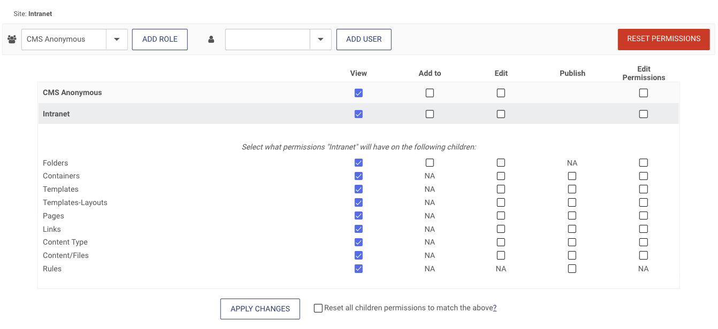Viewport: 718px width, 329px height.
Task: Check Reset all children permissions to match above
Action: (x=318, y=308)
